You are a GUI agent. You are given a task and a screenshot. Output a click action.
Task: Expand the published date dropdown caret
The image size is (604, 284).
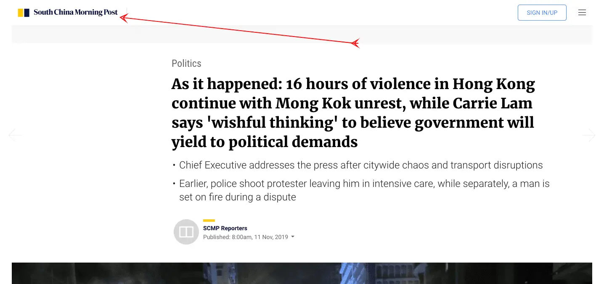click(x=293, y=237)
